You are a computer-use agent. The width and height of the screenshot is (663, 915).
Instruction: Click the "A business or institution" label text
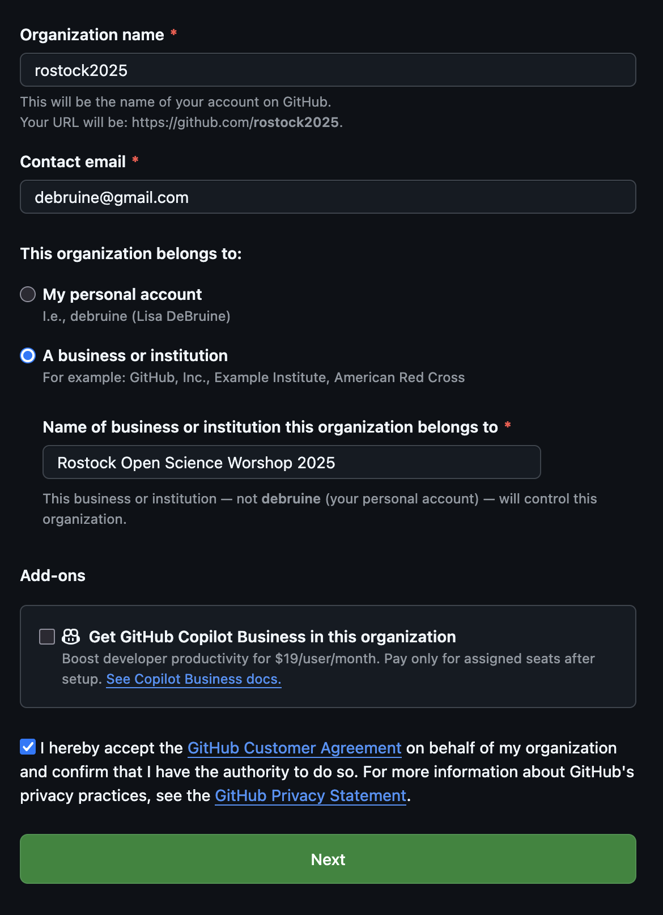pos(135,356)
